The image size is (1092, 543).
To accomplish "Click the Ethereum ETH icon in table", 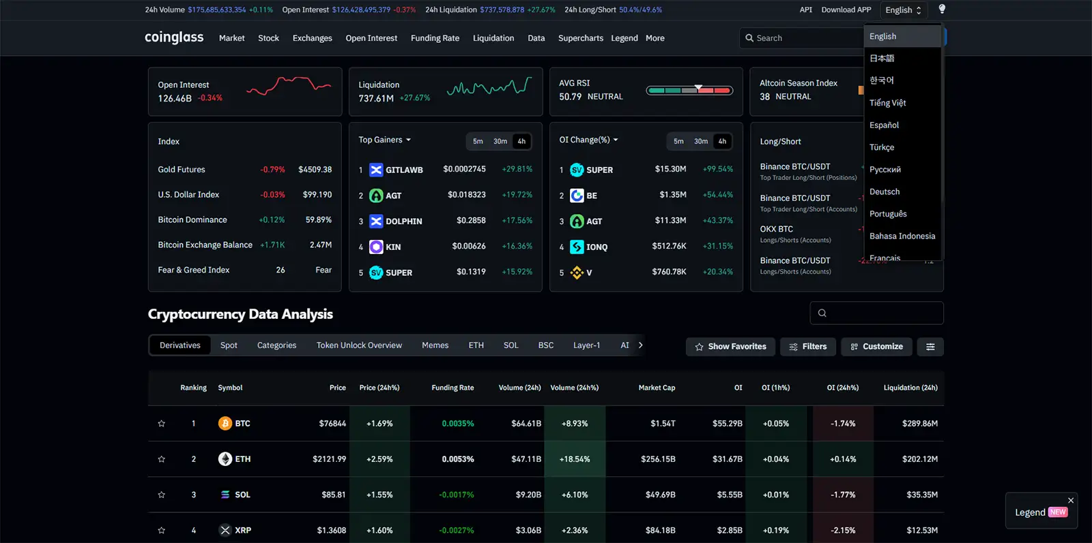I will tap(225, 459).
